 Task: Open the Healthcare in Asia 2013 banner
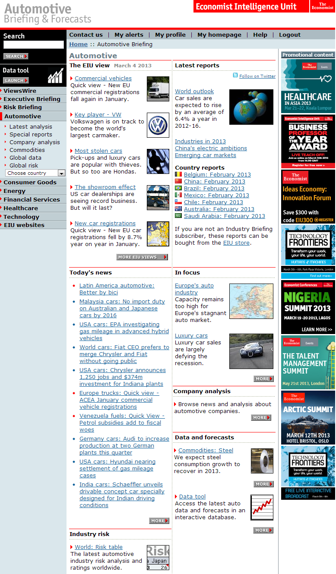point(308,85)
